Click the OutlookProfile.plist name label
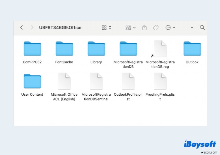The width and height of the screenshot is (220, 155). [128, 97]
